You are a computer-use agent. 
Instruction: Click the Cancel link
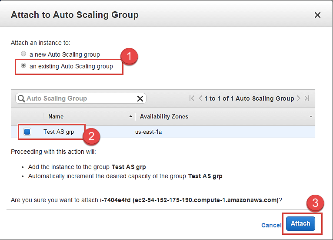[x=271, y=225]
